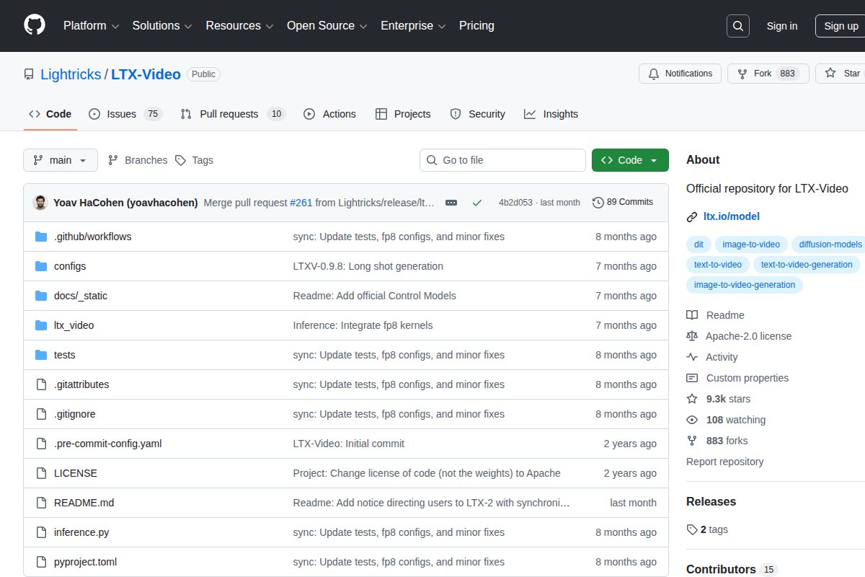Open the main branch dropdown

point(61,160)
